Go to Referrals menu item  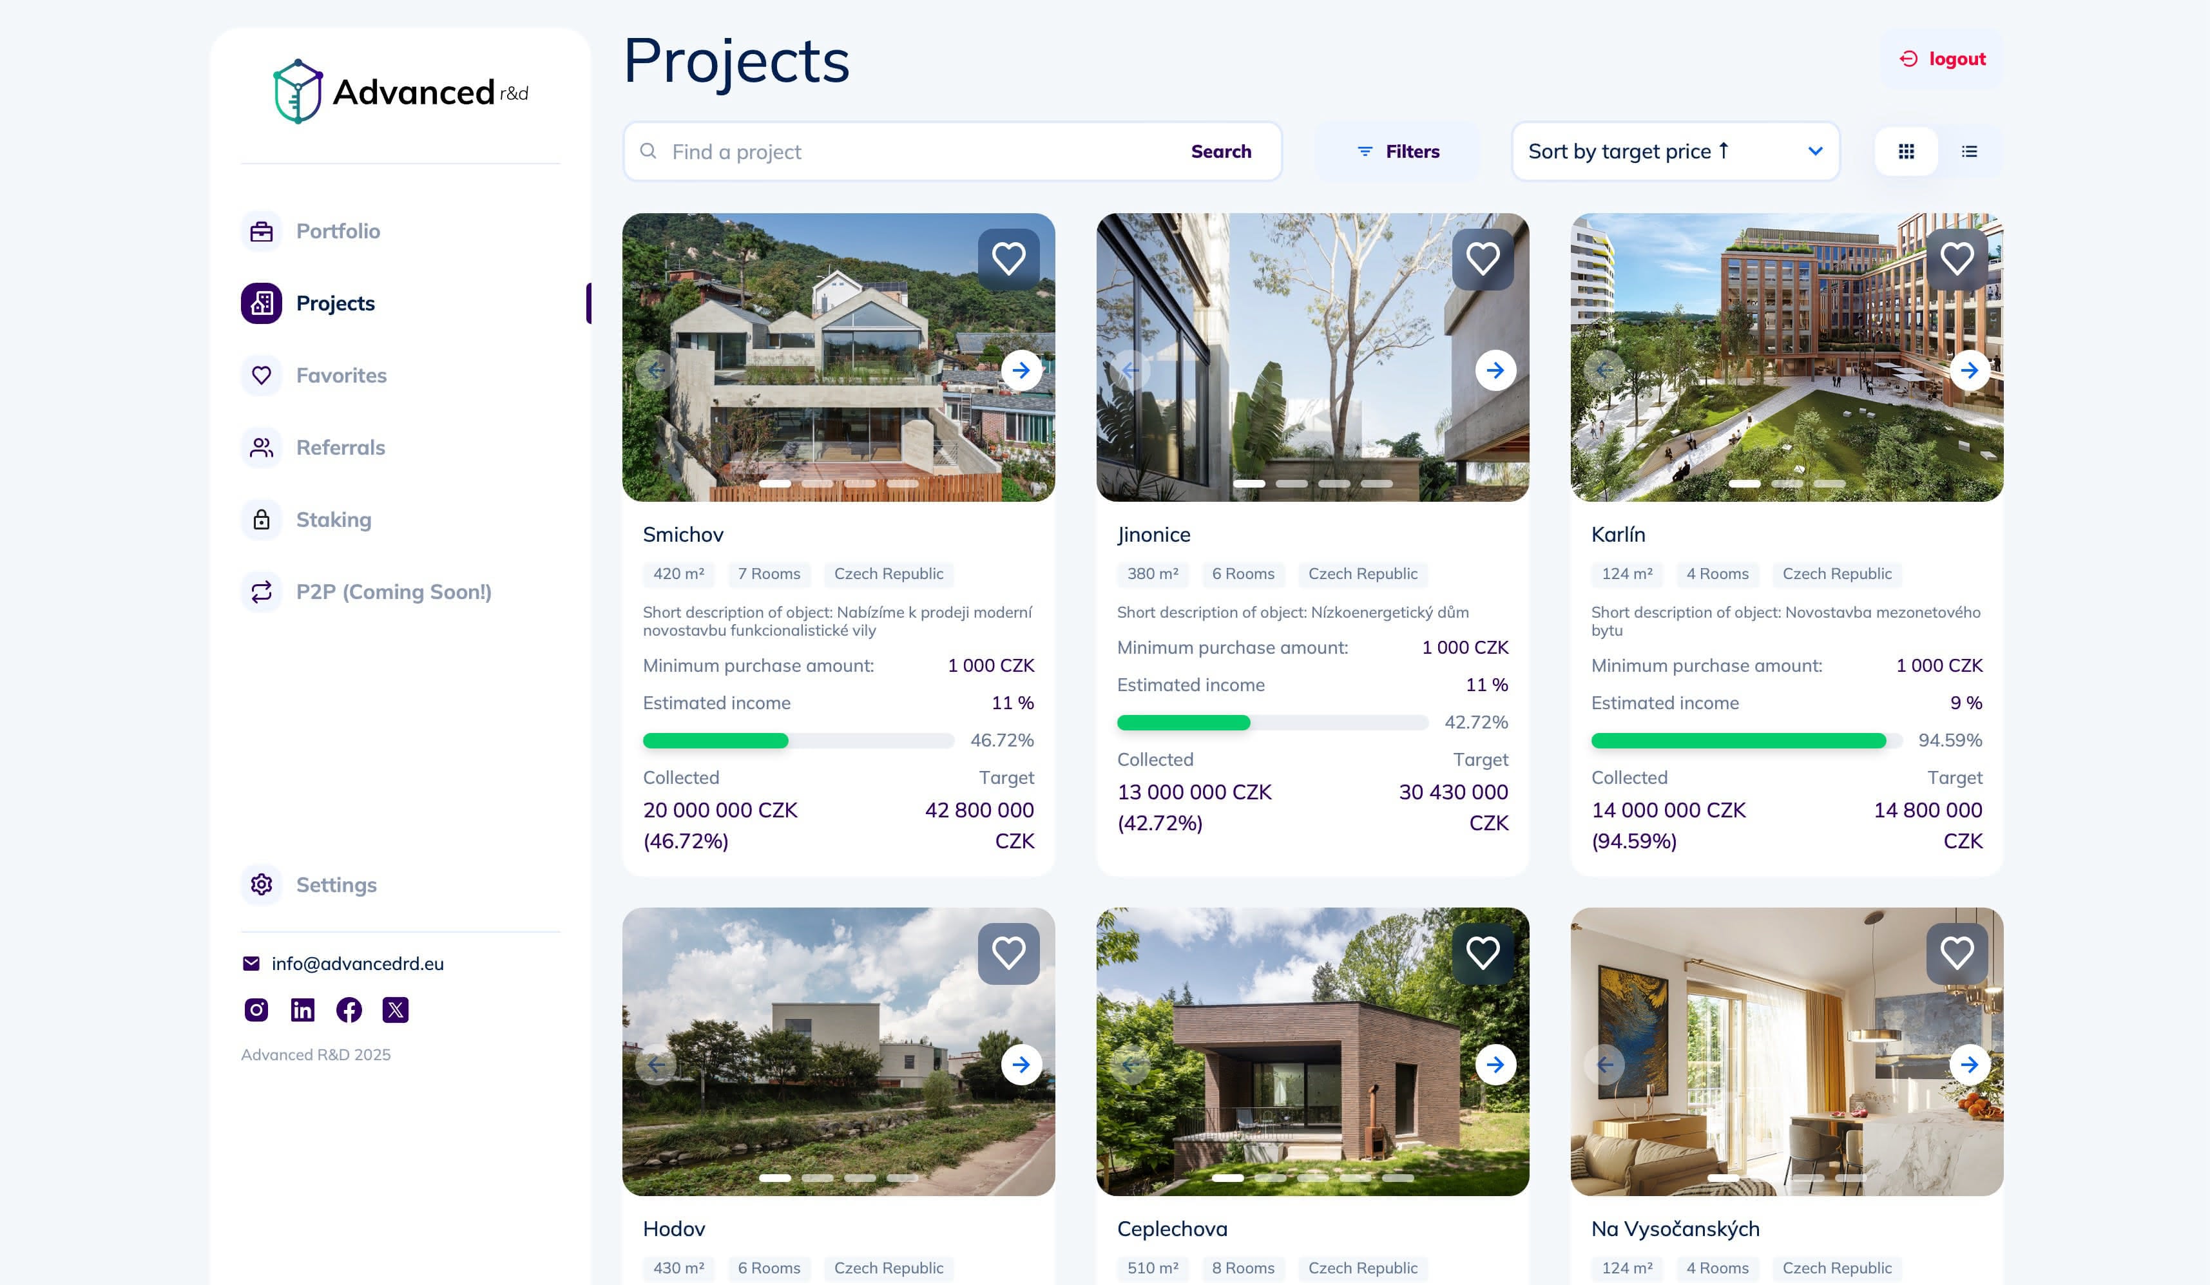click(x=340, y=448)
